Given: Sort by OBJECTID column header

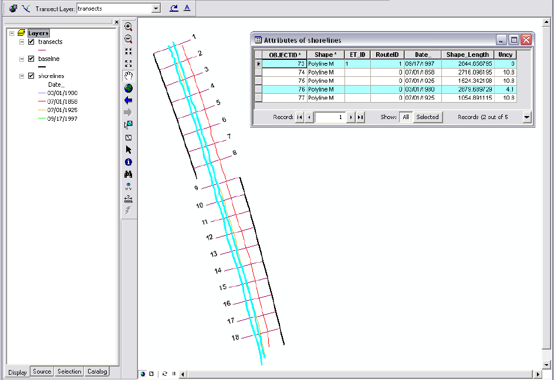Looking at the screenshot, I should click(x=285, y=55).
